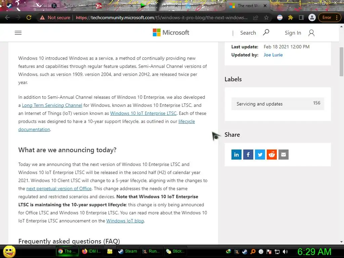Click the search magnifier icon
The image size is (344, 258).
point(266,33)
